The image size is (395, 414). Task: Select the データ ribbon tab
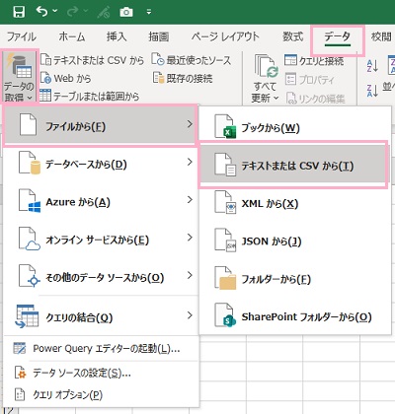(x=338, y=37)
